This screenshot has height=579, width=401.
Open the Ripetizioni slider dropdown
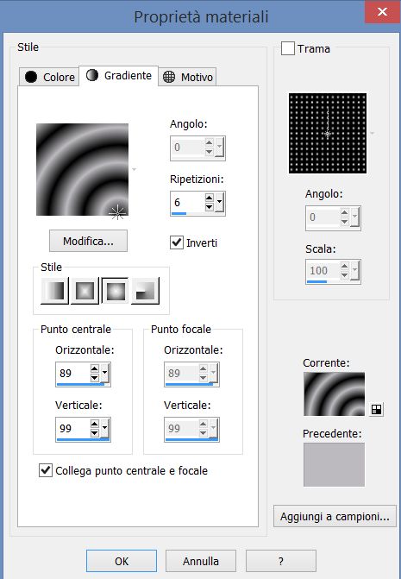point(220,202)
